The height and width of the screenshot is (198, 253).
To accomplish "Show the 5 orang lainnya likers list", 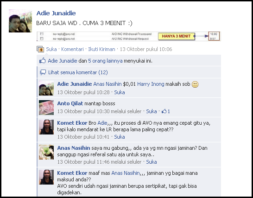I will click(x=105, y=61).
